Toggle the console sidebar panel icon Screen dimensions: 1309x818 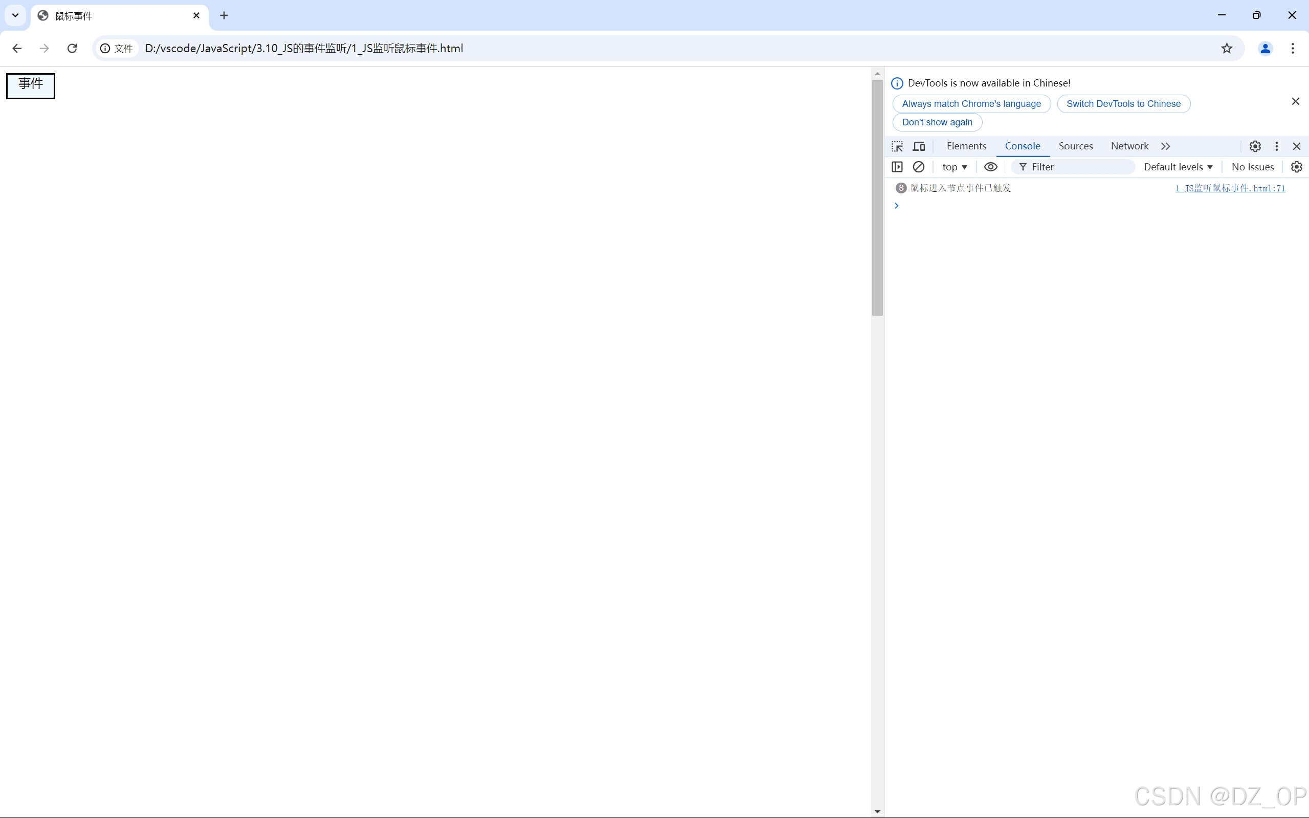tap(897, 167)
